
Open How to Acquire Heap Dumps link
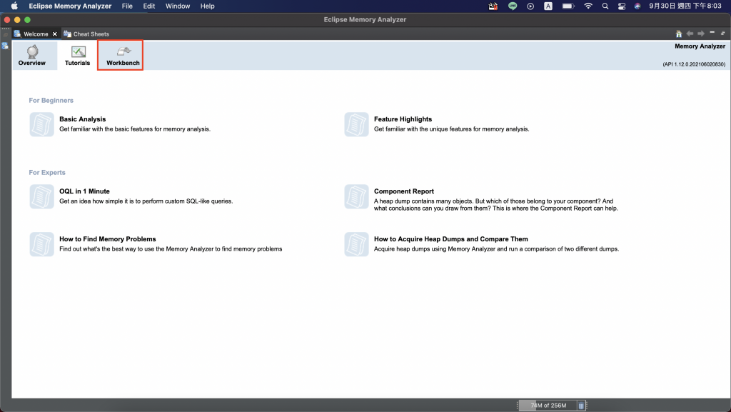click(451, 239)
